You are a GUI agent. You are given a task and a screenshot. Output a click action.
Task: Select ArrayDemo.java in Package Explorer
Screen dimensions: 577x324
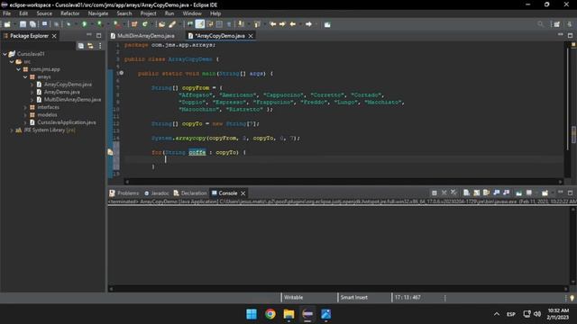[62, 92]
